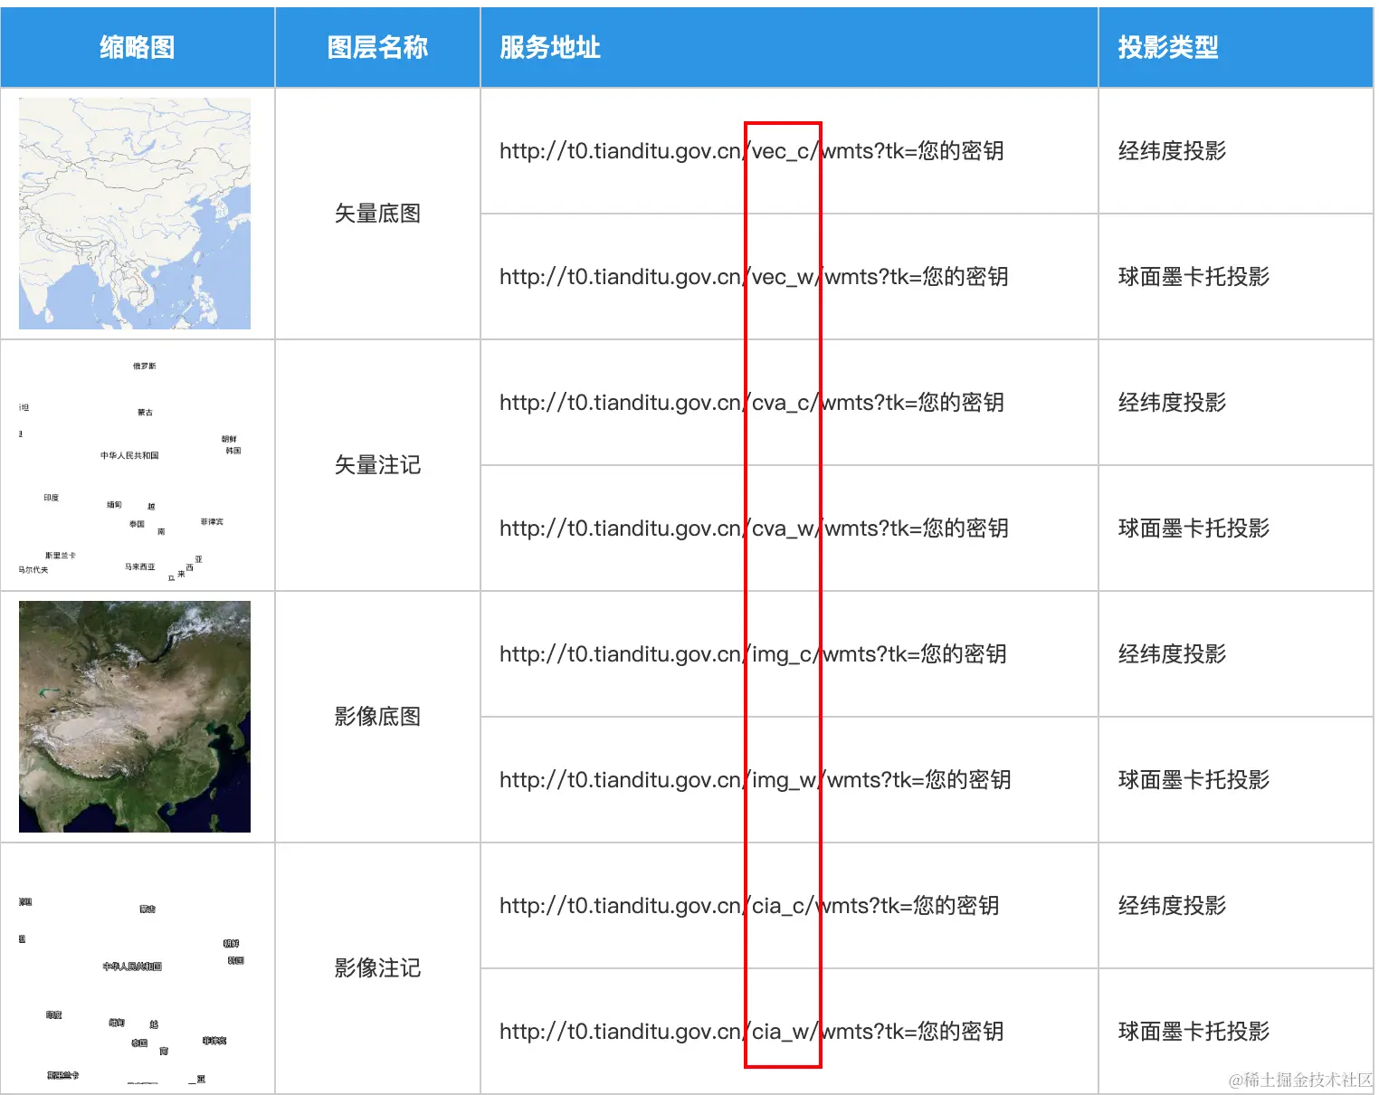Click the vec_c wmts service address
This screenshot has width=1379, height=1095.
click(752, 151)
